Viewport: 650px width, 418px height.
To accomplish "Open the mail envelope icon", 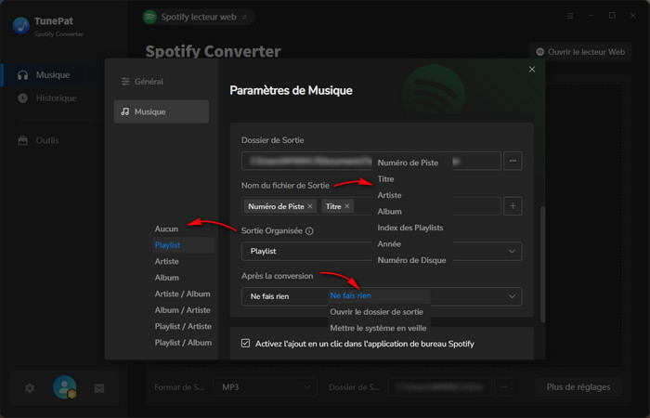I will (99, 387).
